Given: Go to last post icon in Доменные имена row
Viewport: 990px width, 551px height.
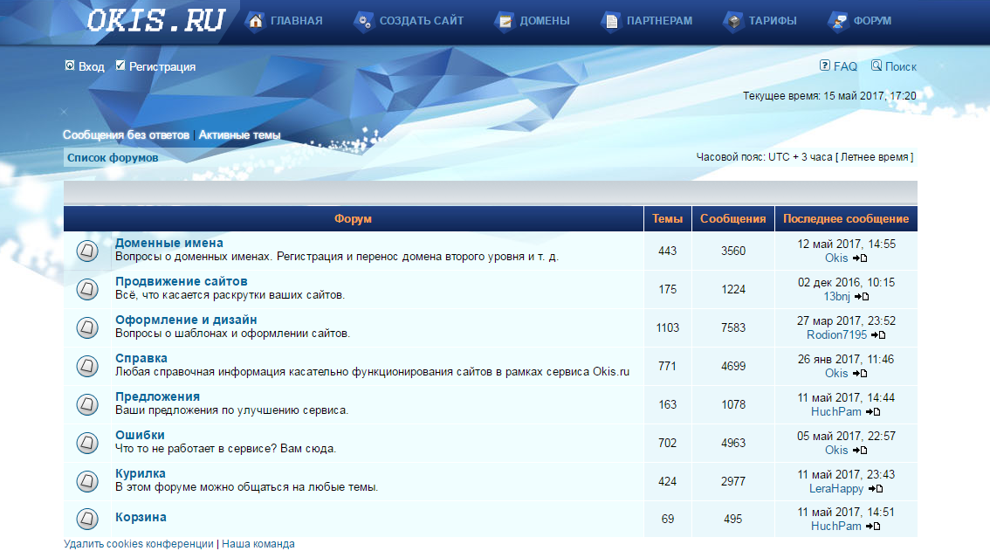Looking at the screenshot, I should click(x=860, y=258).
